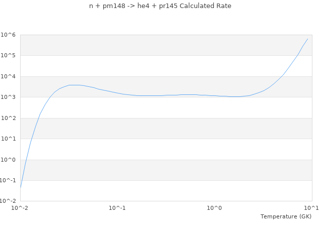Click the 10^-1 label on the x-axis
This screenshot has width=322, height=241.
pos(118,208)
